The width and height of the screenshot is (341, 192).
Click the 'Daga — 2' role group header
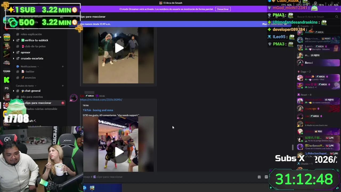point(304,72)
